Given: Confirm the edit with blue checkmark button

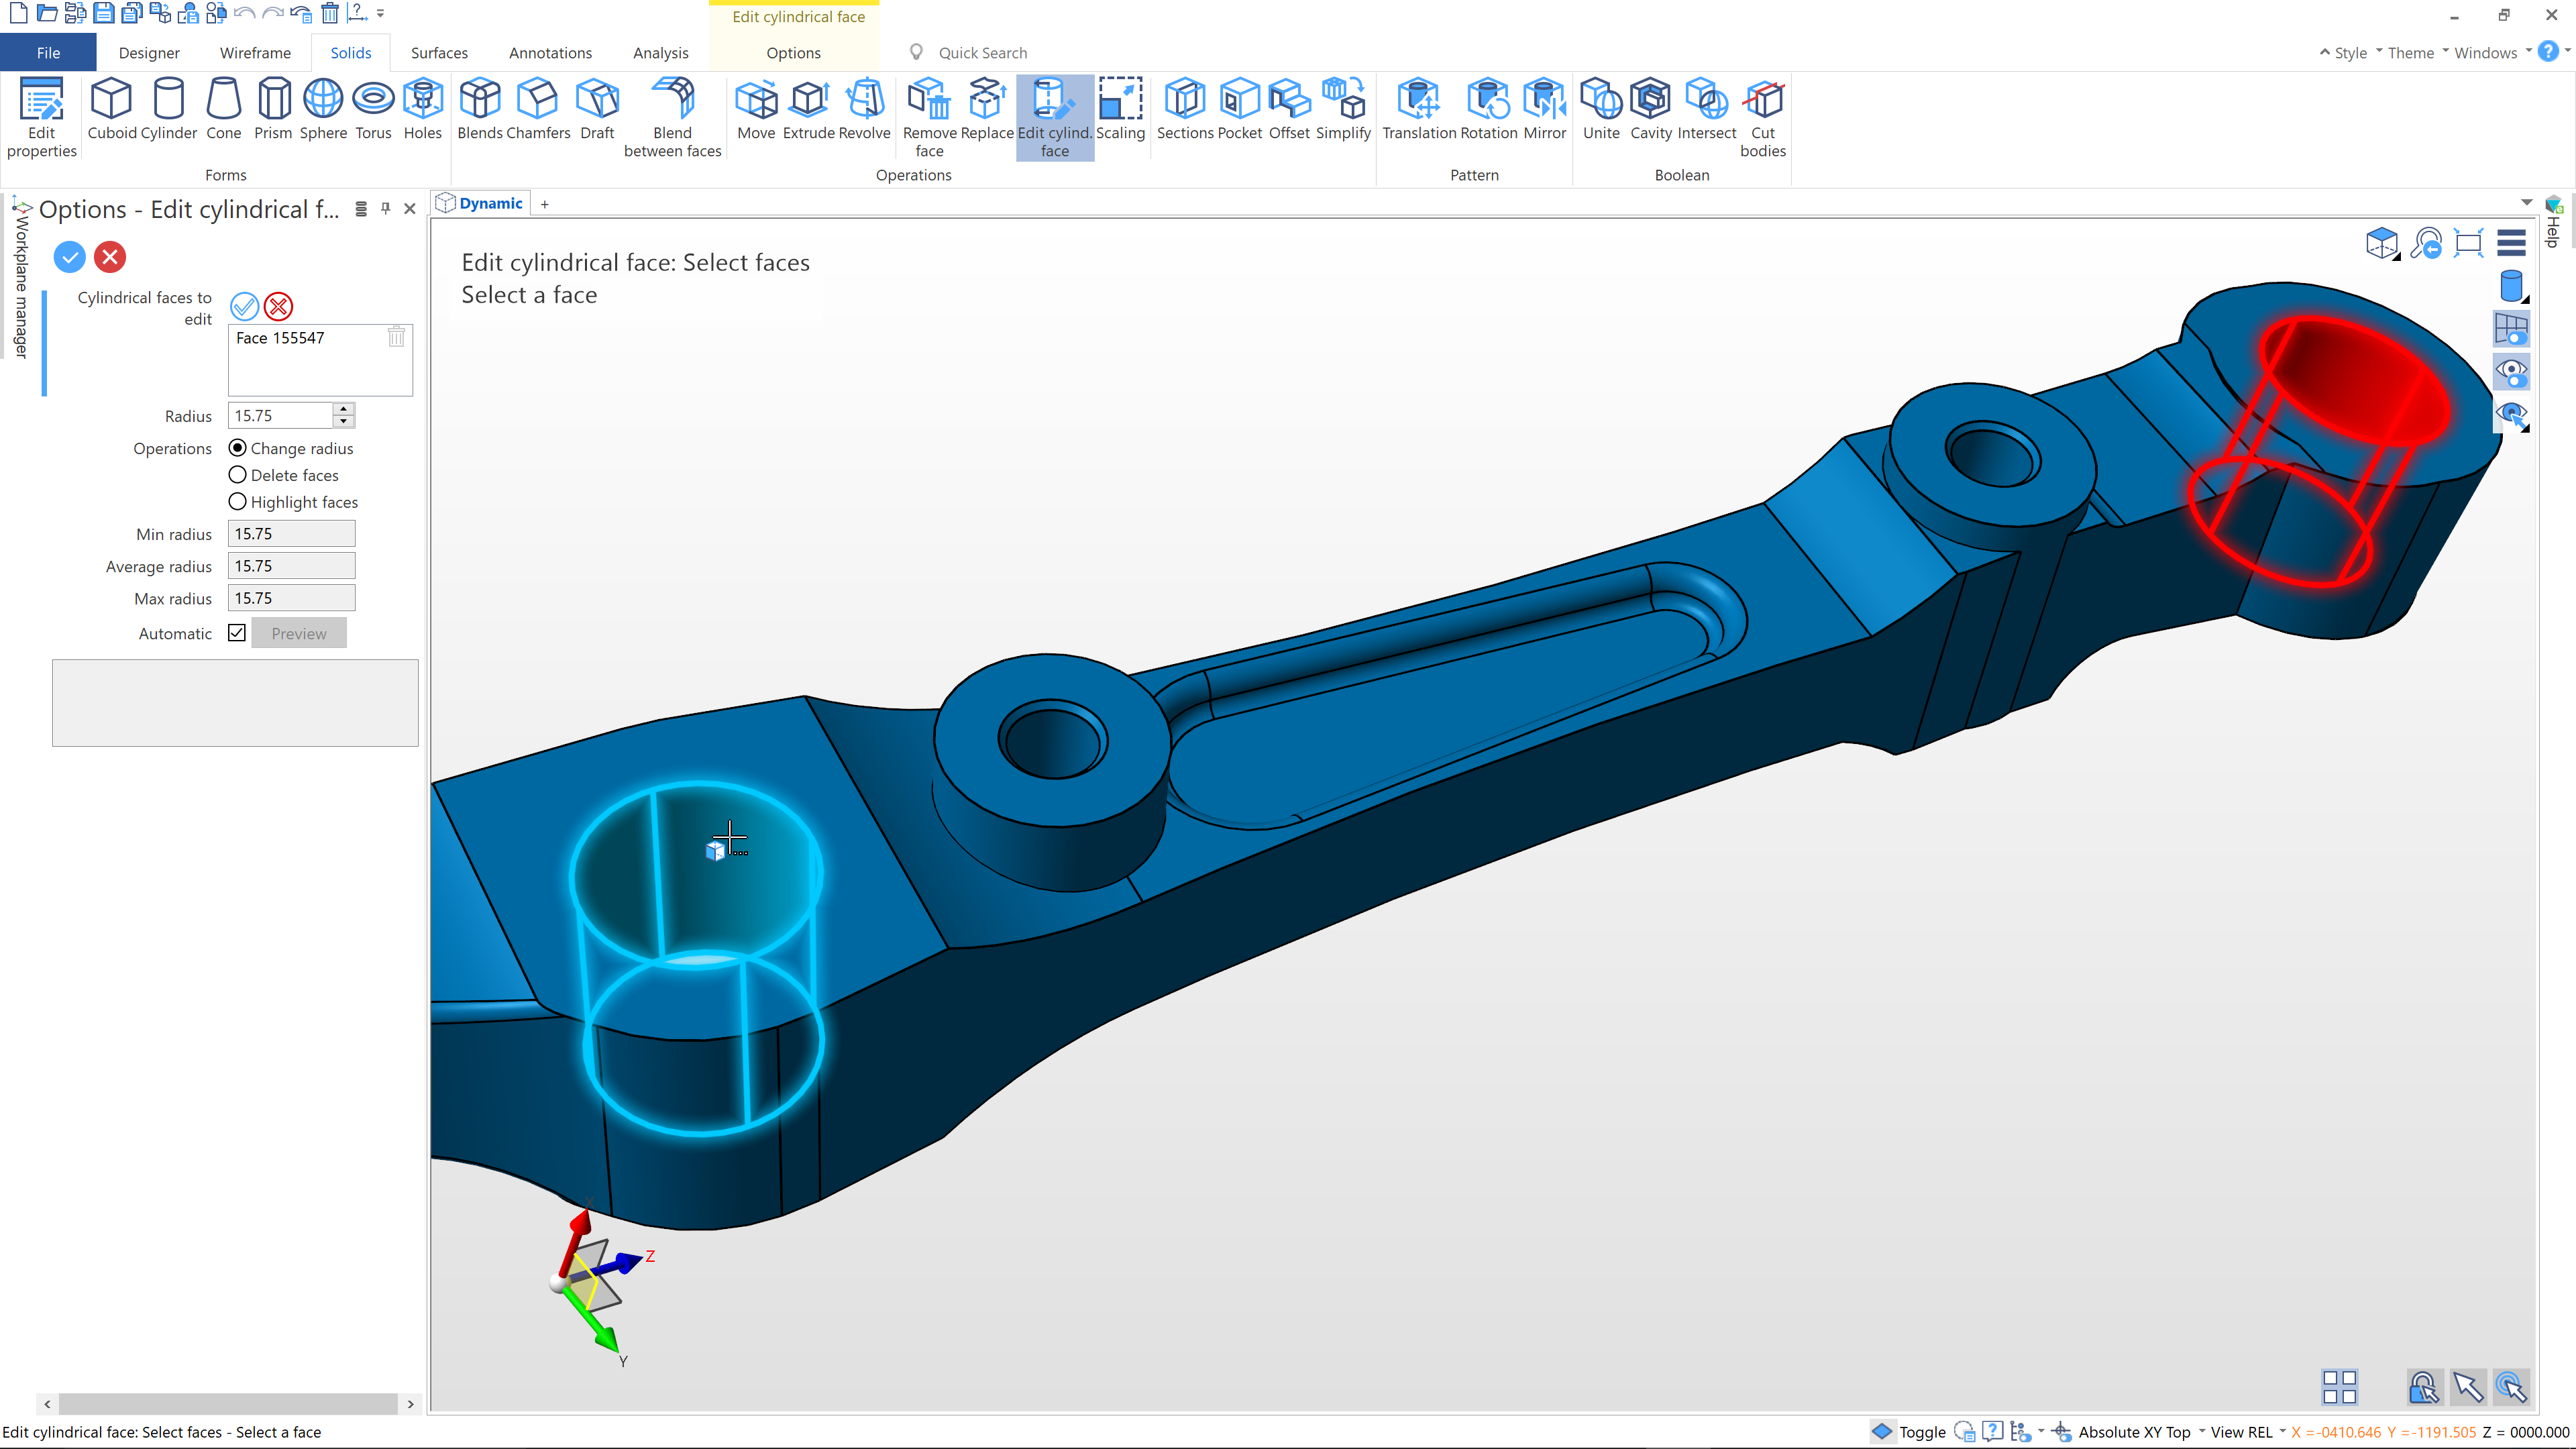Looking at the screenshot, I should (69, 257).
